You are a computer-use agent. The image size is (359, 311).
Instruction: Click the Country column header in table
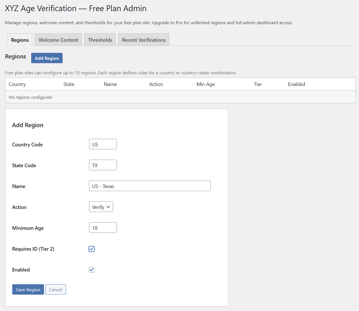point(17,84)
